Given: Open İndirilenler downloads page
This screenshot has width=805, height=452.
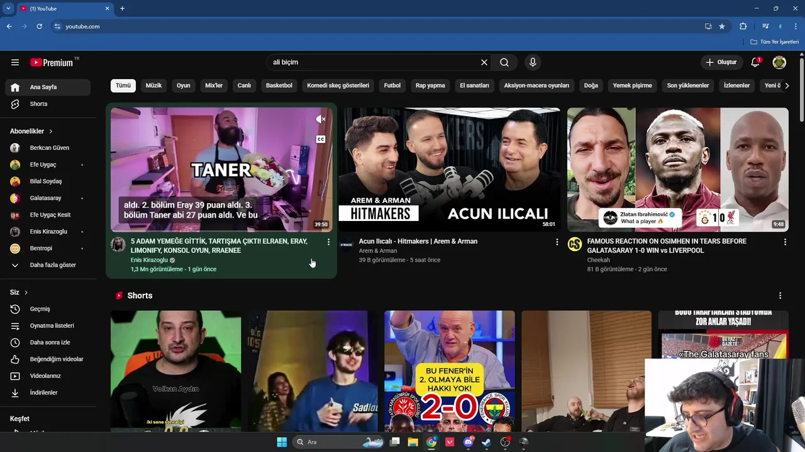Looking at the screenshot, I should [x=47, y=392].
